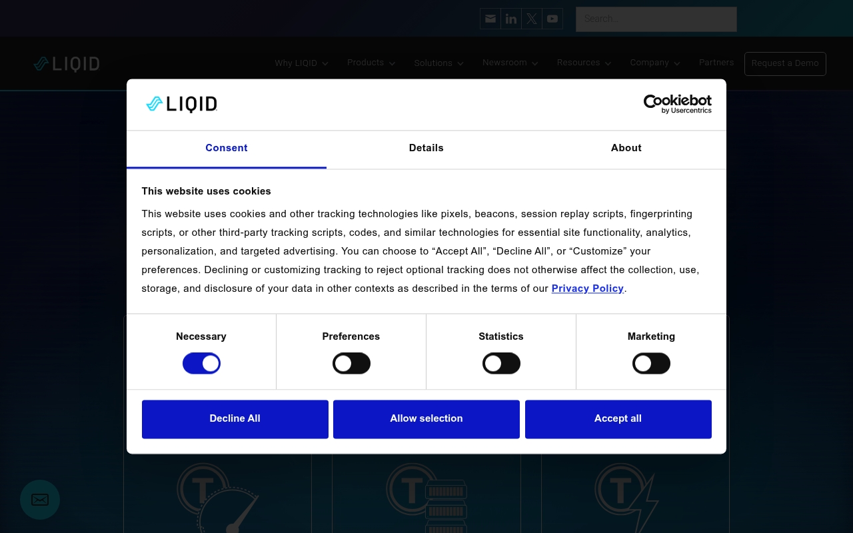Enable the Statistics cookies switch
This screenshot has height=533, width=853.
click(x=501, y=363)
